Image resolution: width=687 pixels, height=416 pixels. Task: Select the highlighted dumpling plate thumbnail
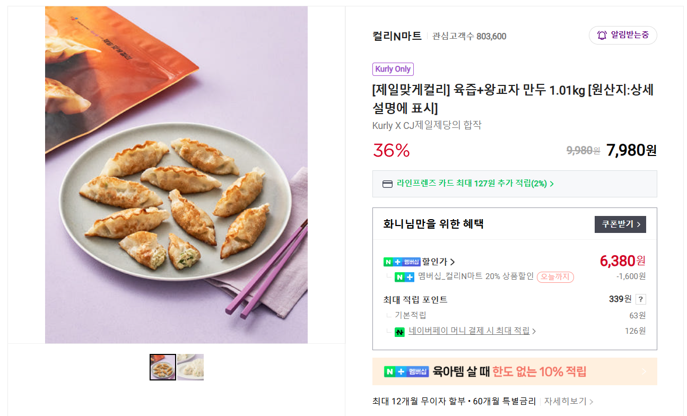[163, 367]
